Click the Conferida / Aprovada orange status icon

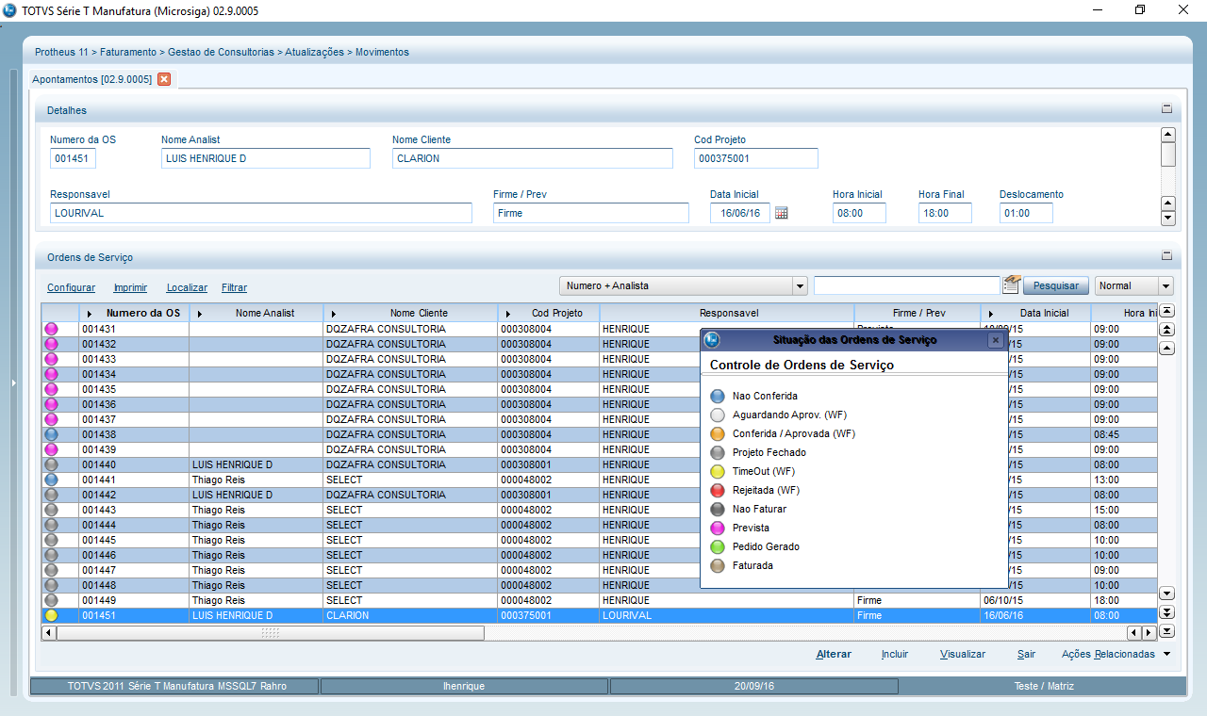[718, 434]
